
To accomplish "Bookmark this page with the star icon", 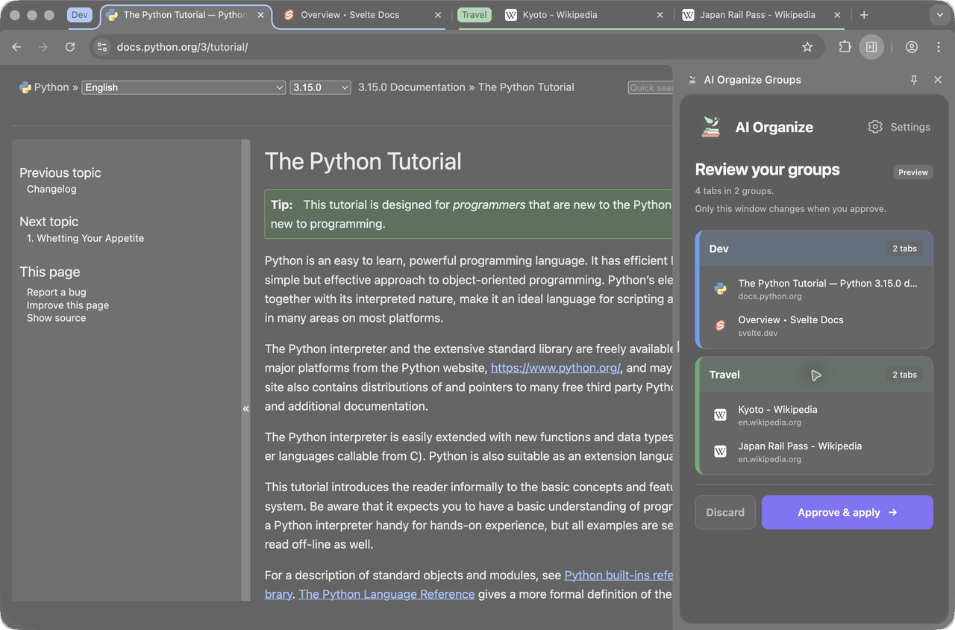I will coord(807,47).
